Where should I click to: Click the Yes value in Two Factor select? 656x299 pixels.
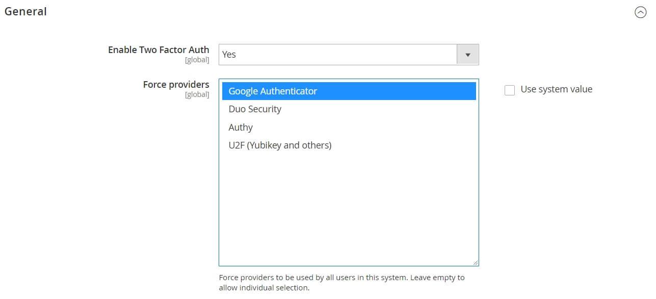[229, 55]
